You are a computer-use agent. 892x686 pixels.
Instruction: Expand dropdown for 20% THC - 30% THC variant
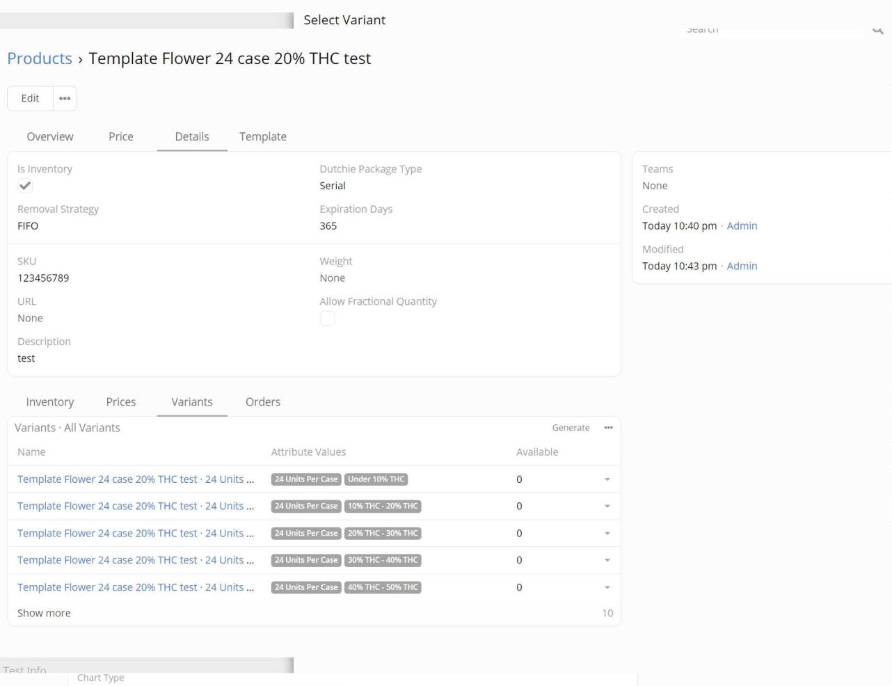[607, 534]
